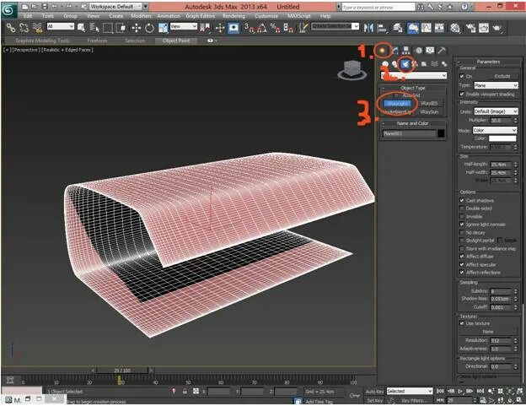Open Render Setup from the toolbar
Image resolution: width=526 pixels, height=406 pixels.
pyautogui.click(x=470, y=28)
